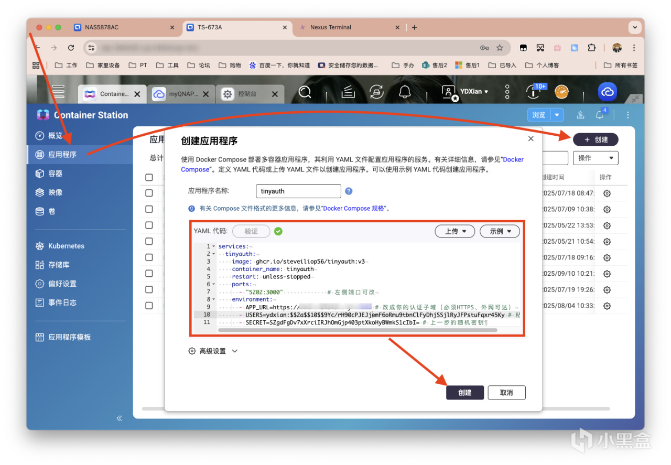
Task: Open the gear for the 2025/08/04 10:33 row
Action: click(607, 306)
